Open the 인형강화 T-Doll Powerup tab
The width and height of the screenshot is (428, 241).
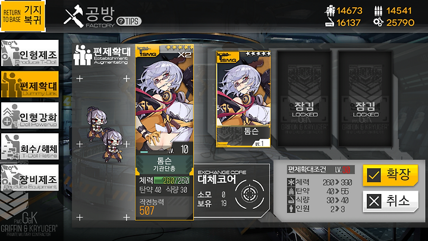click(x=30, y=115)
